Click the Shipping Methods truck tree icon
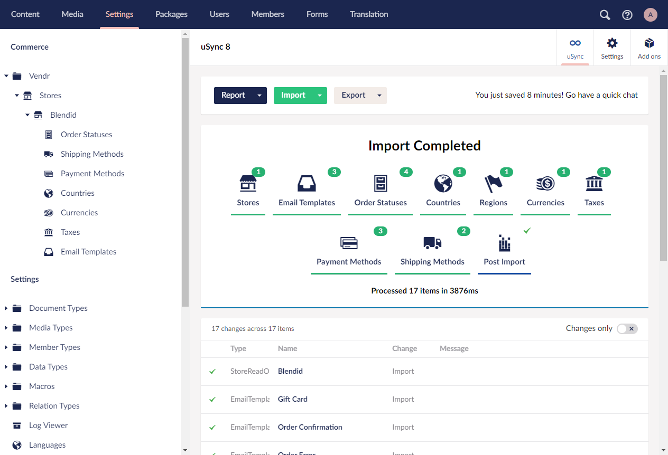Viewport: 668px width, 455px height. pos(49,154)
